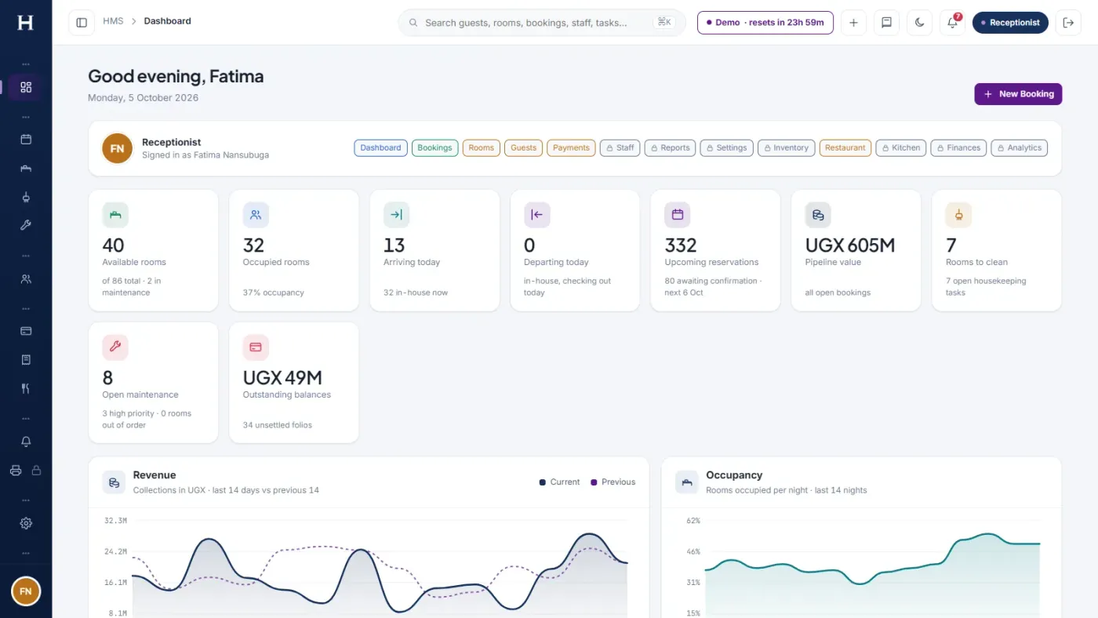Open the settings gear in the sidebar
Screen dimensions: 1098x618
26,523
